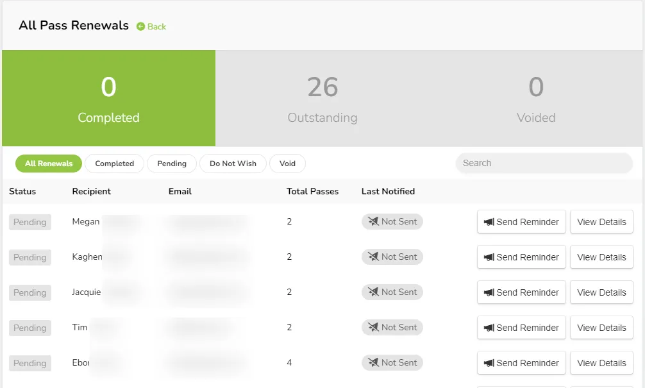This screenshot has width=645, height=388.
Task: Click the Last Notified column header
Action: coord(389,191)
